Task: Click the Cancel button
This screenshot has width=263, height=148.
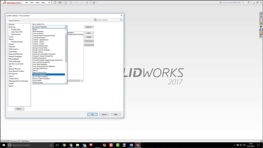Action: point(104,114)
